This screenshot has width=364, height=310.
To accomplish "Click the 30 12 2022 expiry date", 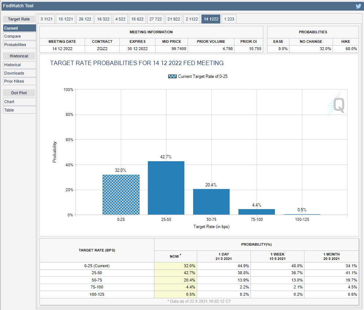I will [137, 49].
